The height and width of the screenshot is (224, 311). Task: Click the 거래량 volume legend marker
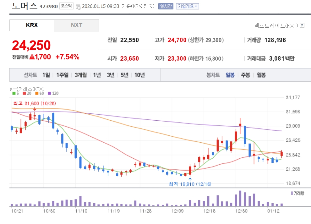tap(292, 193)
